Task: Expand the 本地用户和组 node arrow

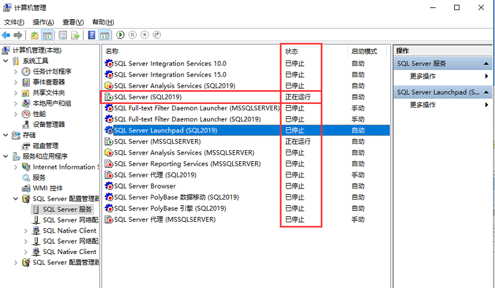Action: click(16, 103)
